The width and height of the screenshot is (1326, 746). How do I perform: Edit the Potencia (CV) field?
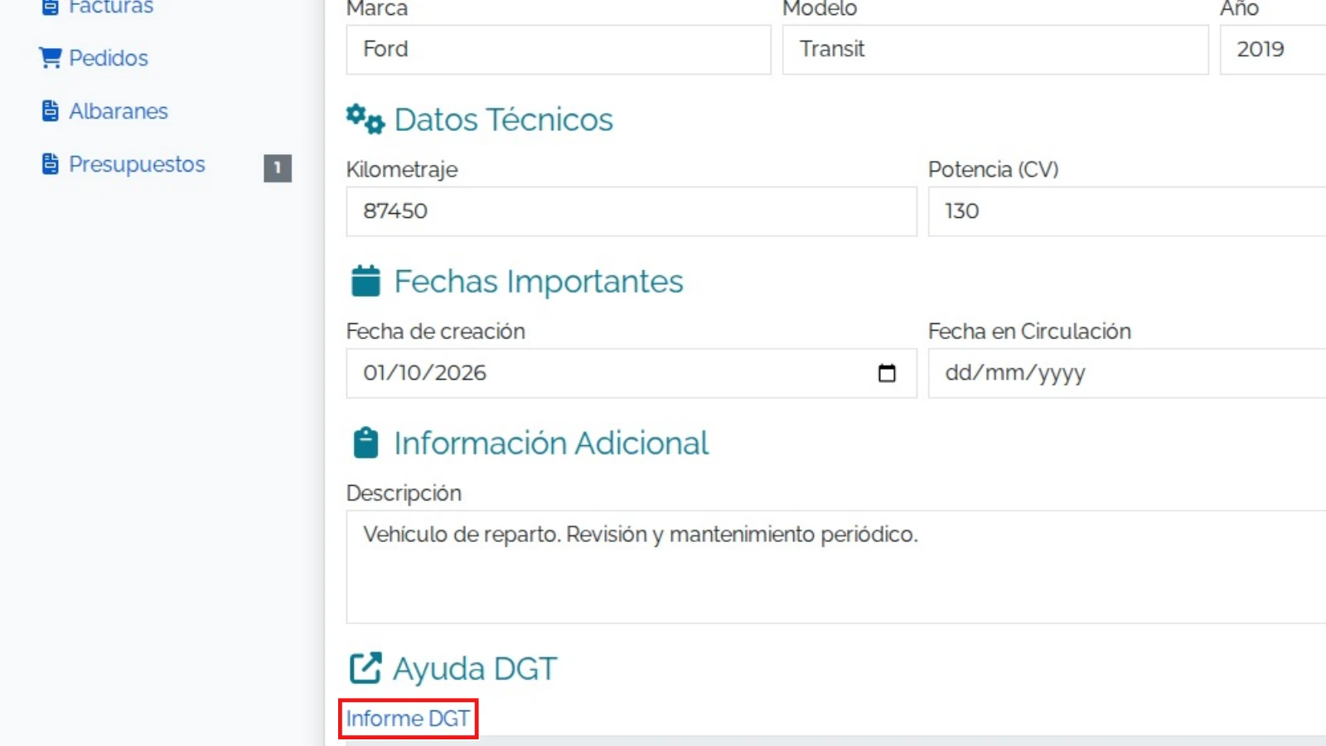[x=1127, y=211]
